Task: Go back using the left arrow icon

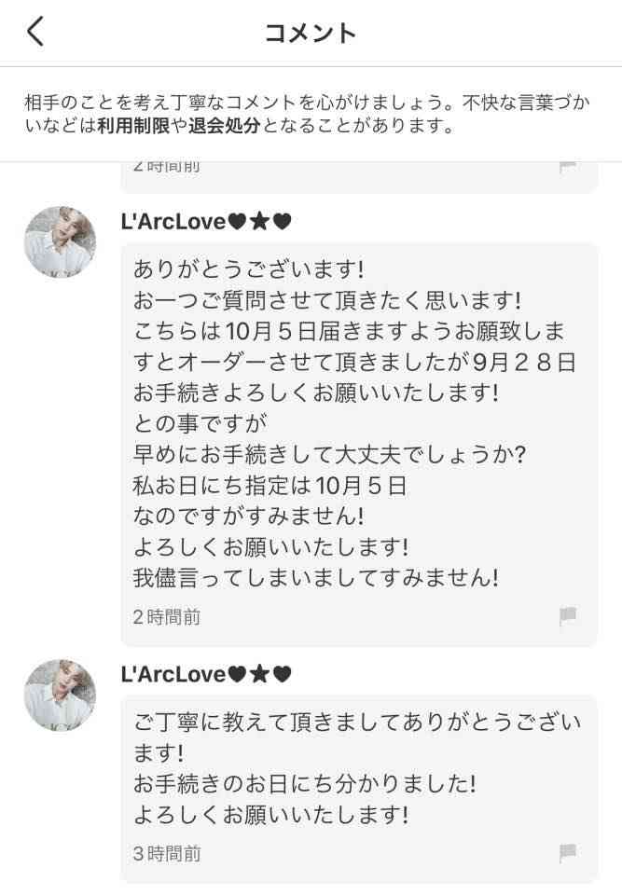Action: click(35, 32)
